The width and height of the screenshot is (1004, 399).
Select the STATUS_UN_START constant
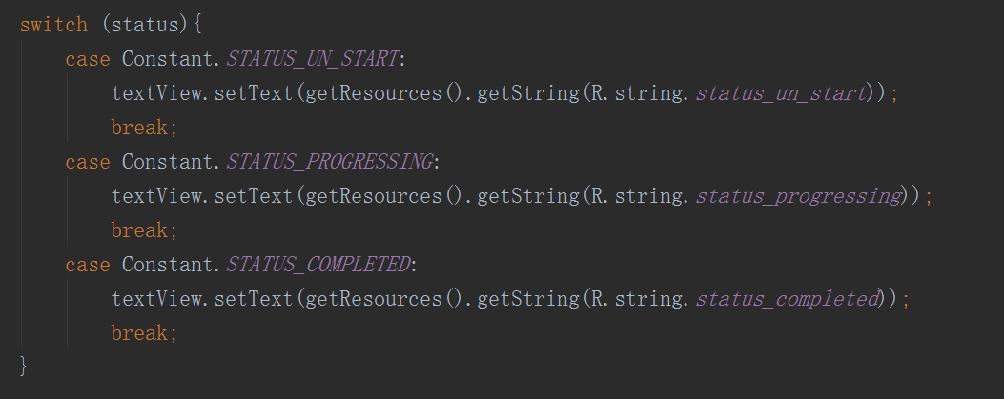[x=312, y=59]
